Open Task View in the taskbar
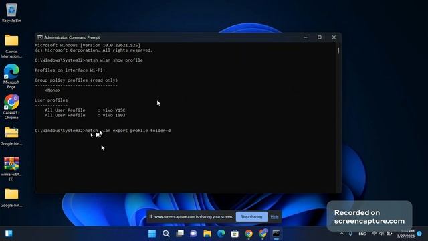 tap(180, 234)
